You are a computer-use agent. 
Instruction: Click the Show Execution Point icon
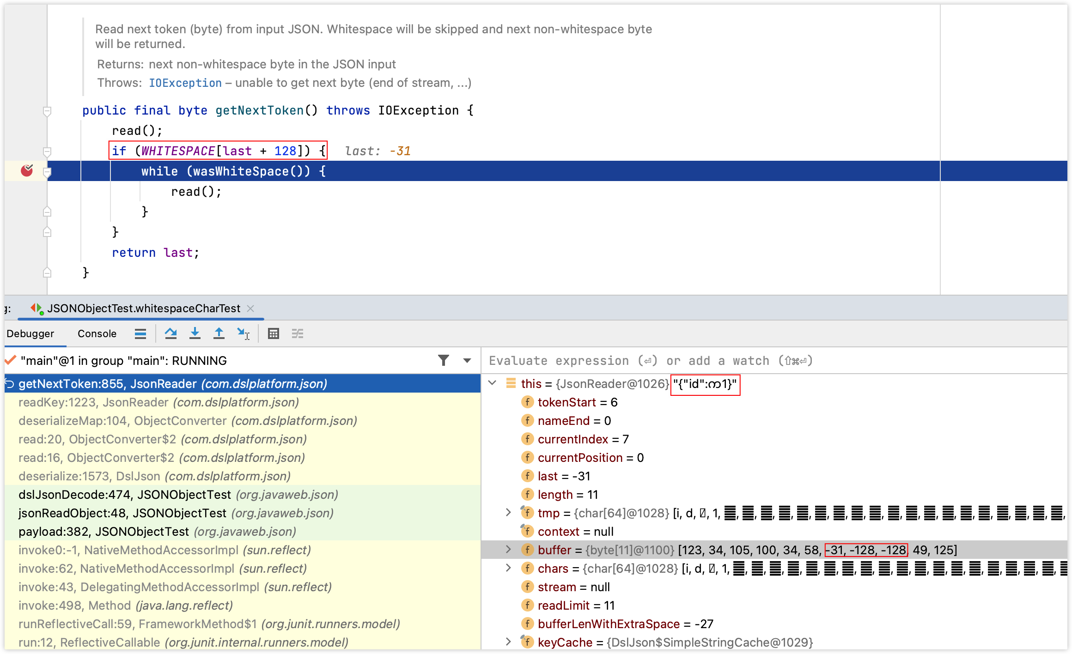pyautogui.click(x=140, y=333)
